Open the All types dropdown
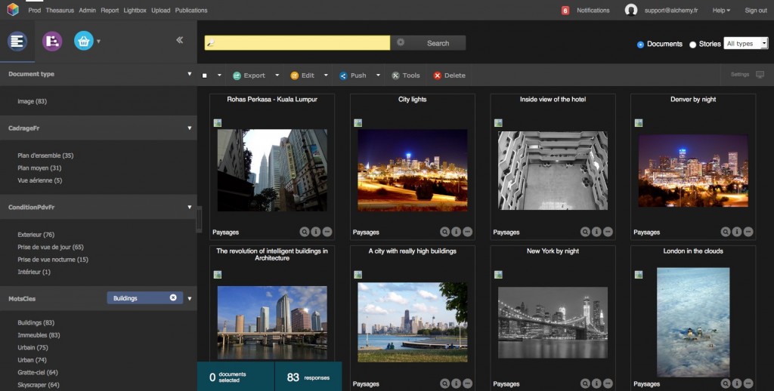The width and height of the screenshot is (774, 391). pyautogui.click(x=745, y=44)
